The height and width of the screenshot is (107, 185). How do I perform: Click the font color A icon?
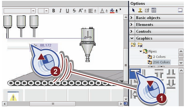tap(102, 11)
